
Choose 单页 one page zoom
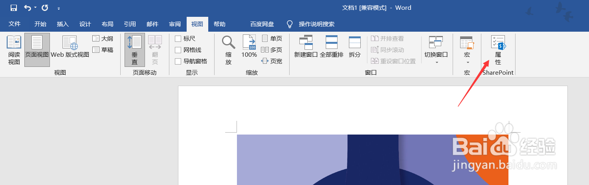tap(272, 39)
